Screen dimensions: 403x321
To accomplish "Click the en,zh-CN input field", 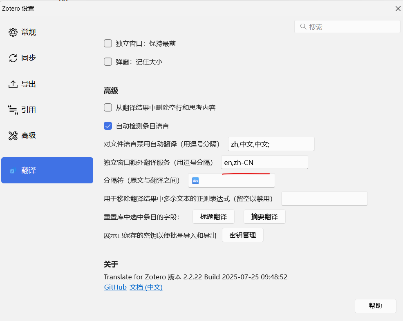I will 264,162.
